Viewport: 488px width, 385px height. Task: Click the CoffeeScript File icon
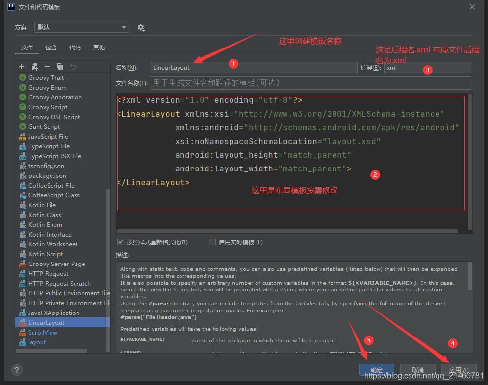(23, 185)
